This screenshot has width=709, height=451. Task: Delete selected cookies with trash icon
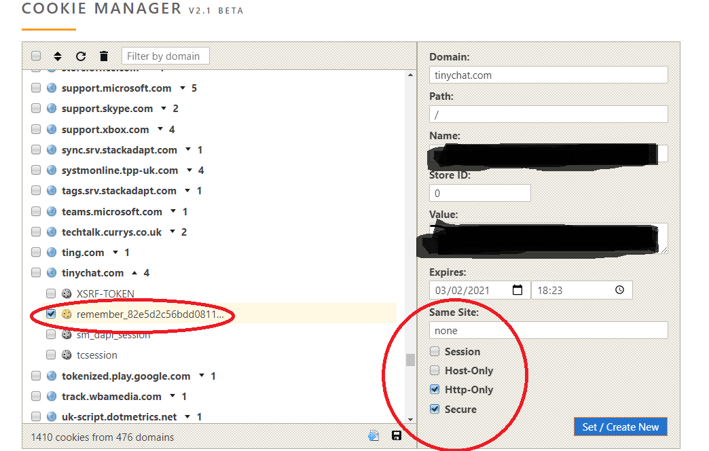point(103,56)
